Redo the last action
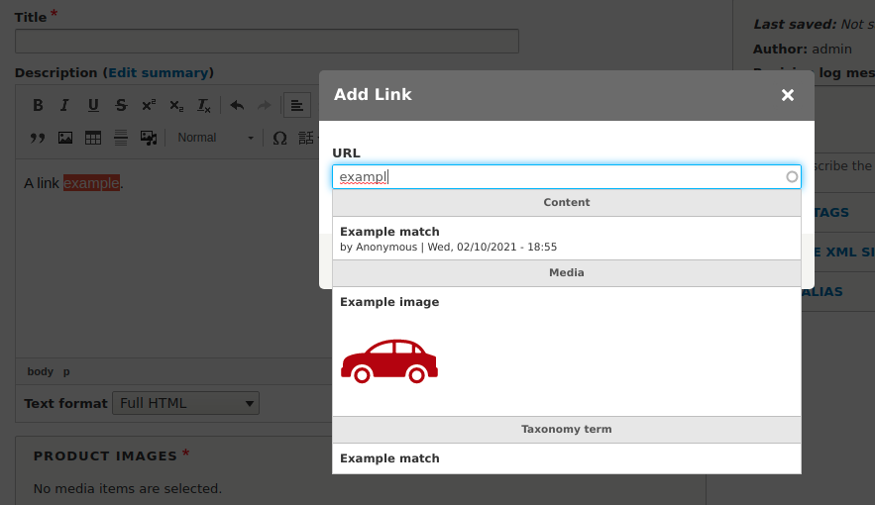The image size is (875, 505). tap(265, 105)
